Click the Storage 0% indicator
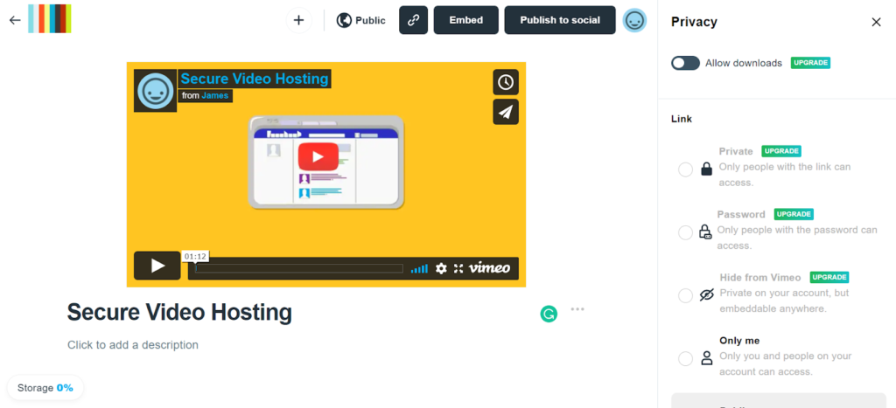896x408 pixels. click(x=45, y=388)
